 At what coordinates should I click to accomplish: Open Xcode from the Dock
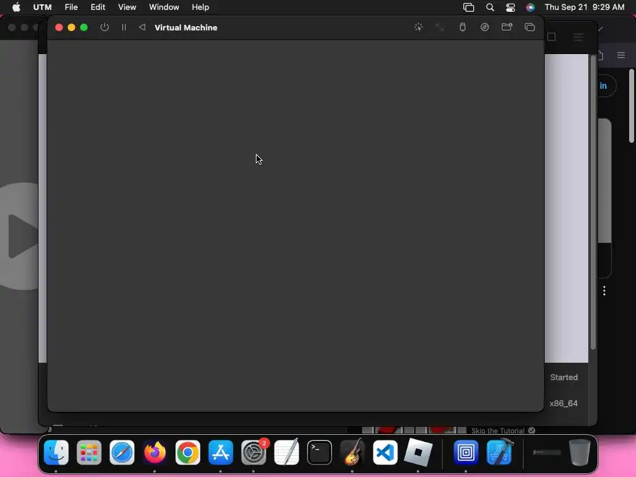(x=499, y=452)
